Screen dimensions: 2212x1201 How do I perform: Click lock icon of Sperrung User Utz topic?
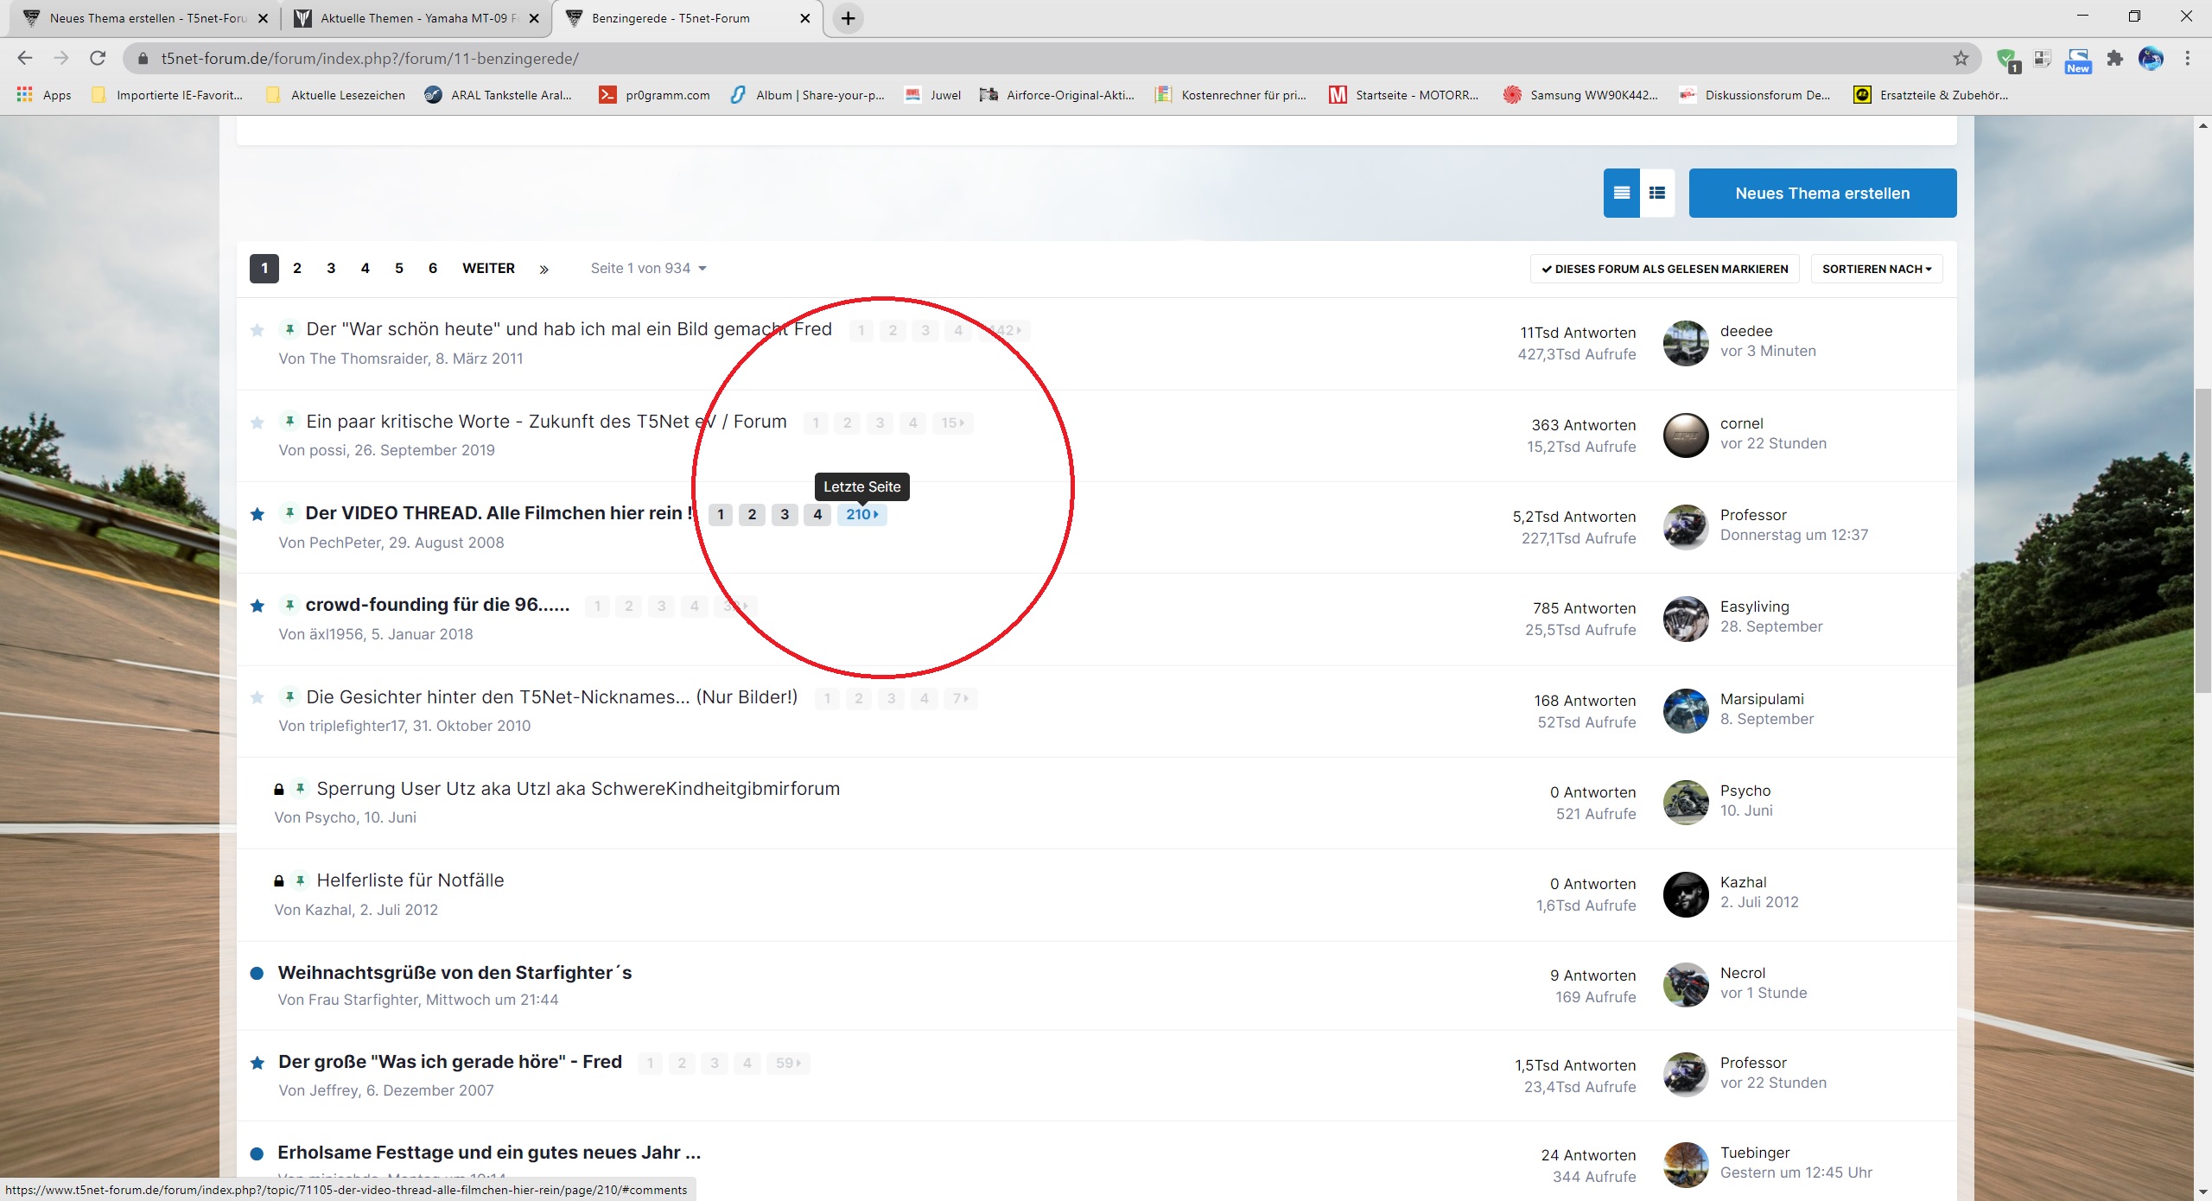(279, 789)
